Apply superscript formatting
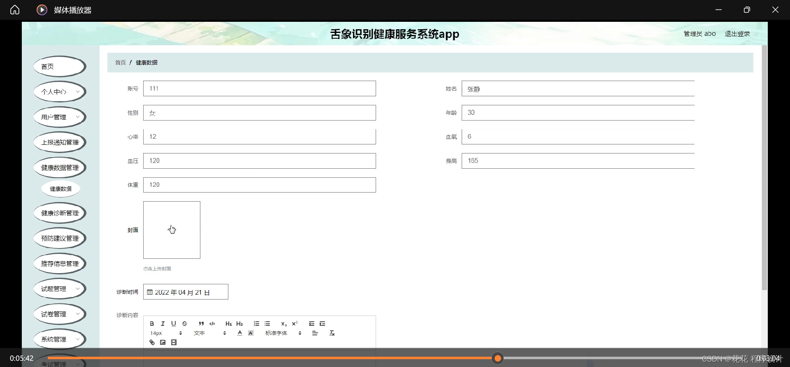Viewport: 790px width, 367px height. click(x=295, y=324)
